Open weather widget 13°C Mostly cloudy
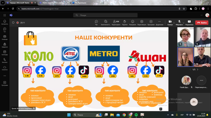 10,115
